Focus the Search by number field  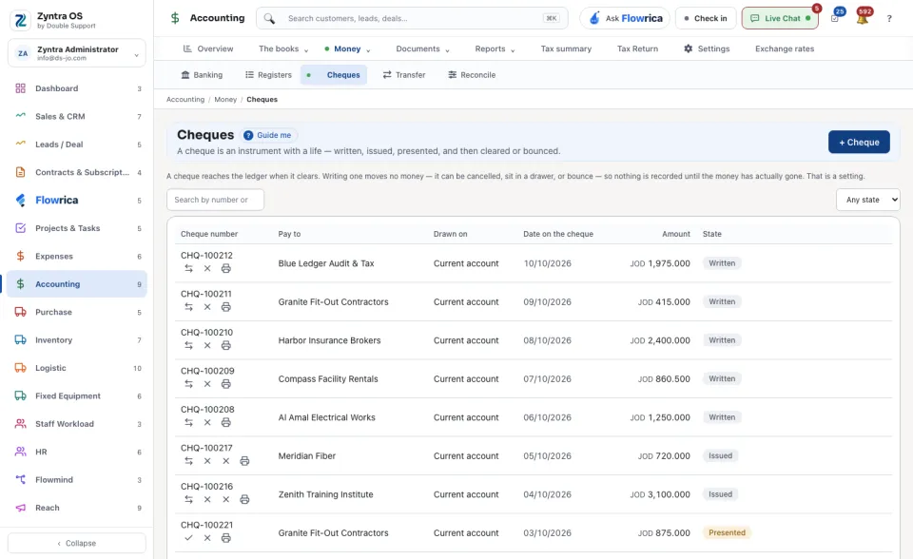point(216,200)
